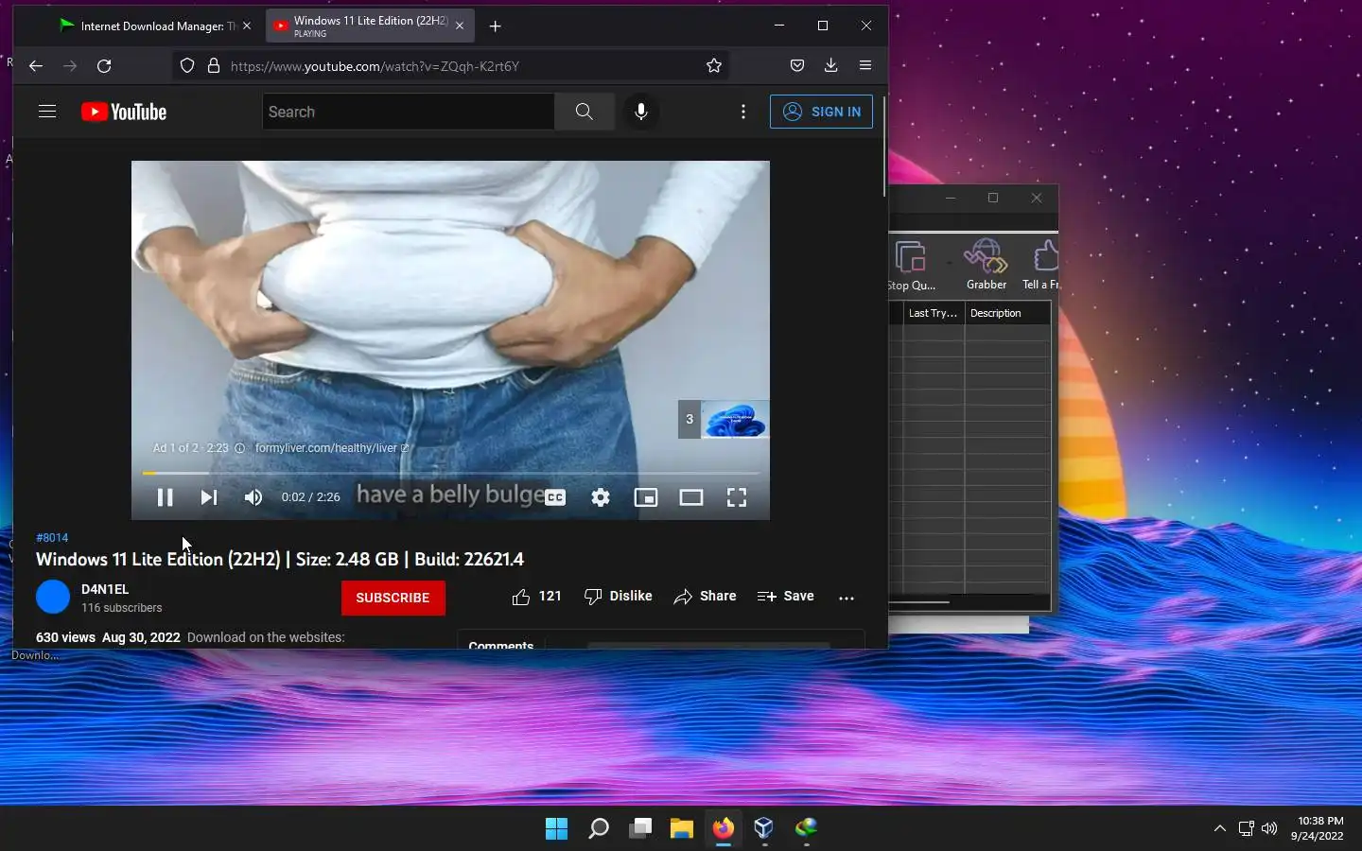Open the clock showing 10:38 PM
Screen dimensions: 1362x851
[1318, 828]
